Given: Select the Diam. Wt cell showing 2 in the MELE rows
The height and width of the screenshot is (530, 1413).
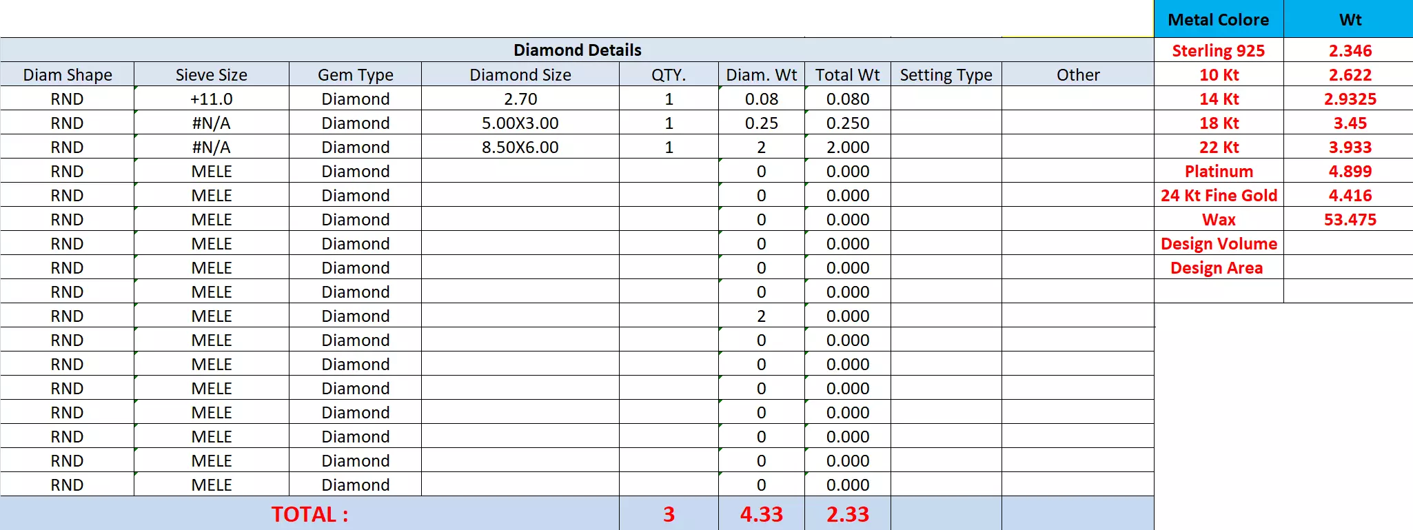Looking at the screenshot, I should (762, 316).
